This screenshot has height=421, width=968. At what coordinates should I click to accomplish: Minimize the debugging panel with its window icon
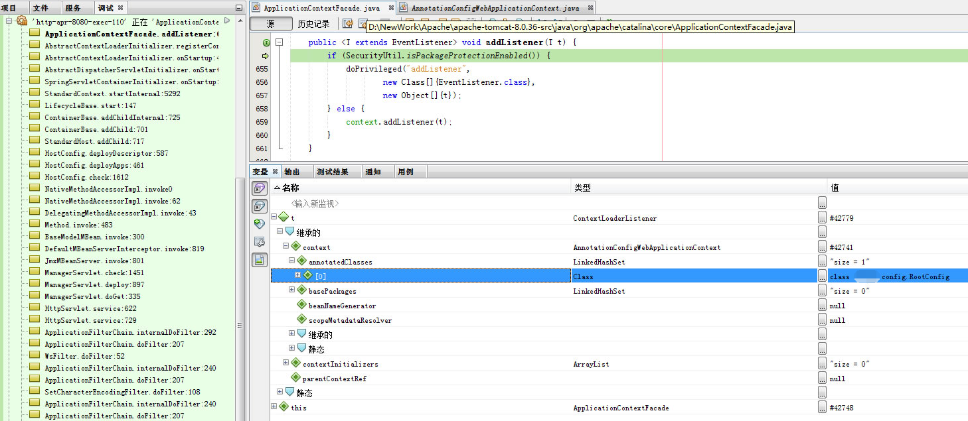point(240,7)
